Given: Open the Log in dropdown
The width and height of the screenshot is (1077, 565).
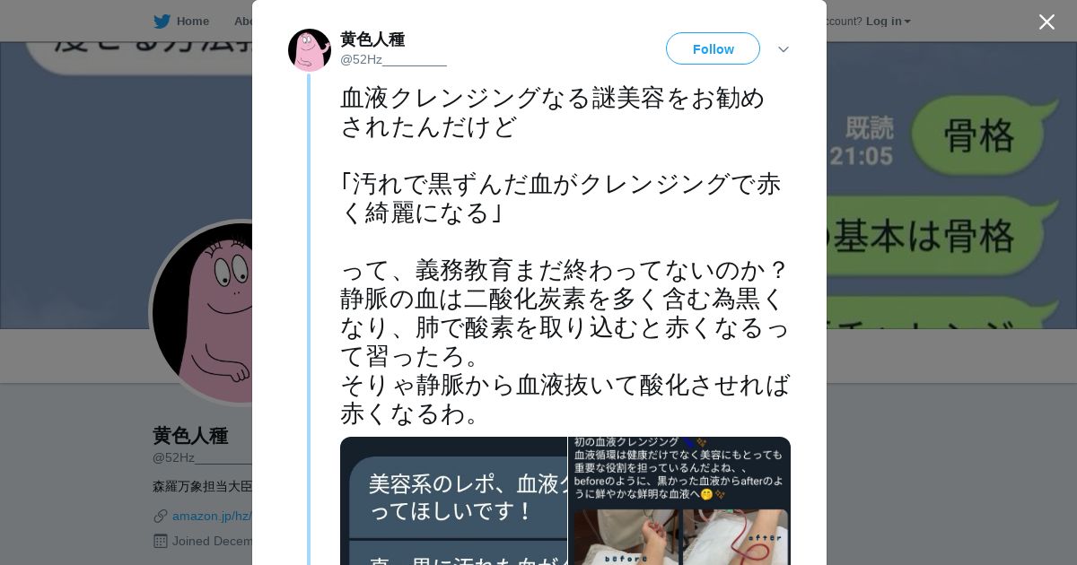Looking at the screenshot, I should point(888,22).
